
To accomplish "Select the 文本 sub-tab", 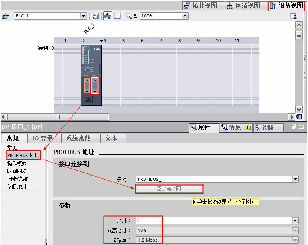I will pyautogui.click(x=113, y=138).
